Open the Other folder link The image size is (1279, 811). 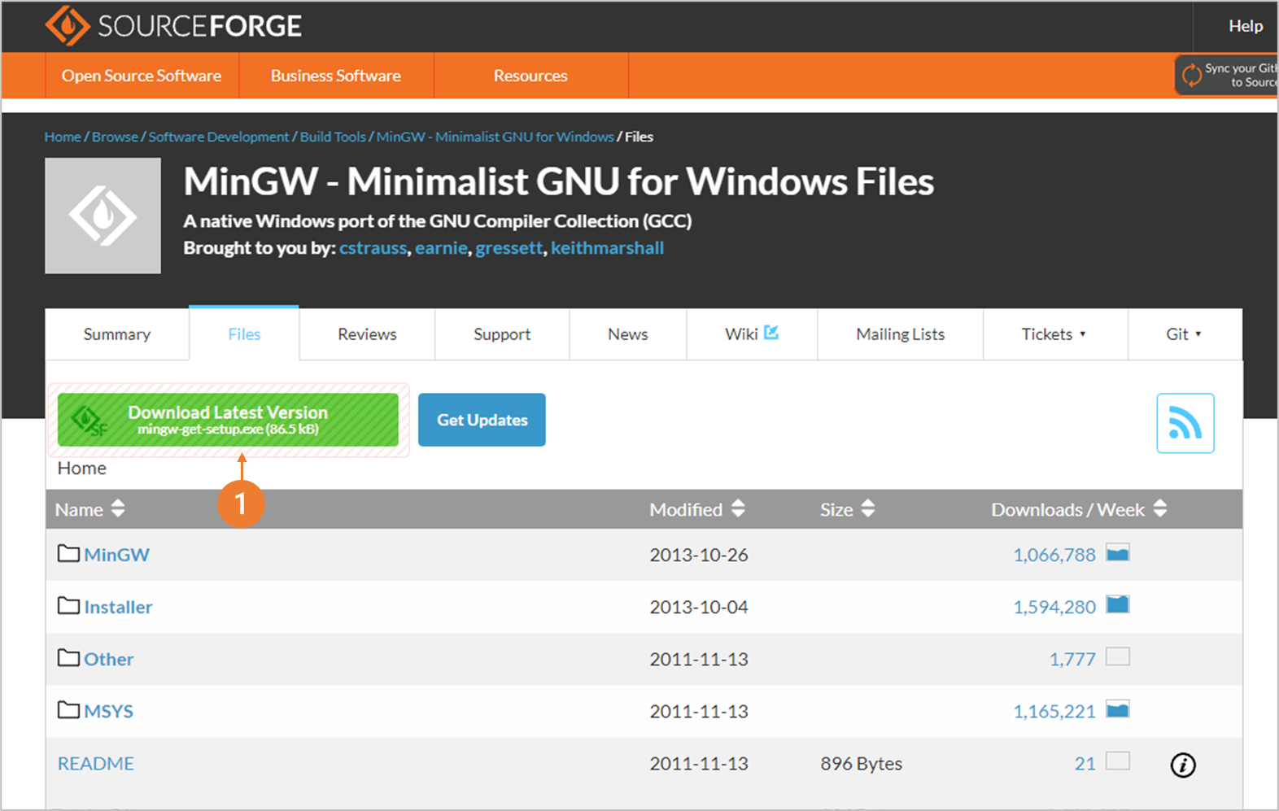[108, 659]
